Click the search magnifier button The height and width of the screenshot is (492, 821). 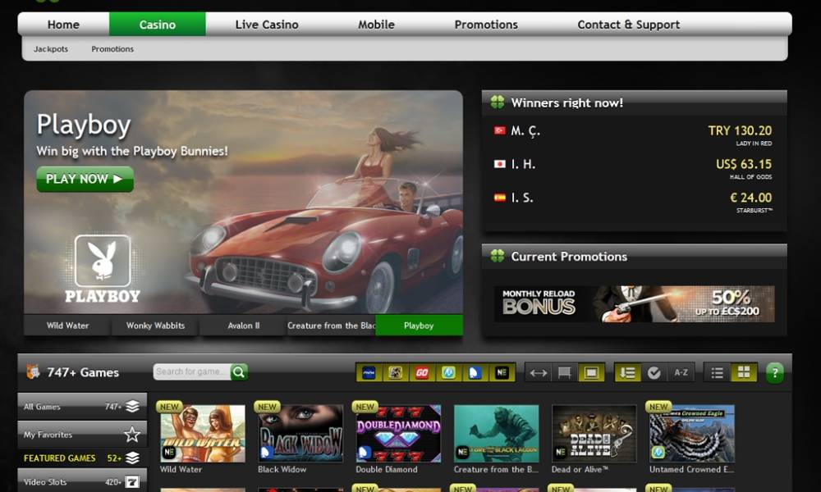[239, 371]
